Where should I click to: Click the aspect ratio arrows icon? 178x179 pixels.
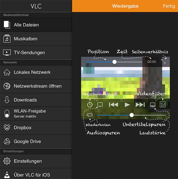click(163, 61)
